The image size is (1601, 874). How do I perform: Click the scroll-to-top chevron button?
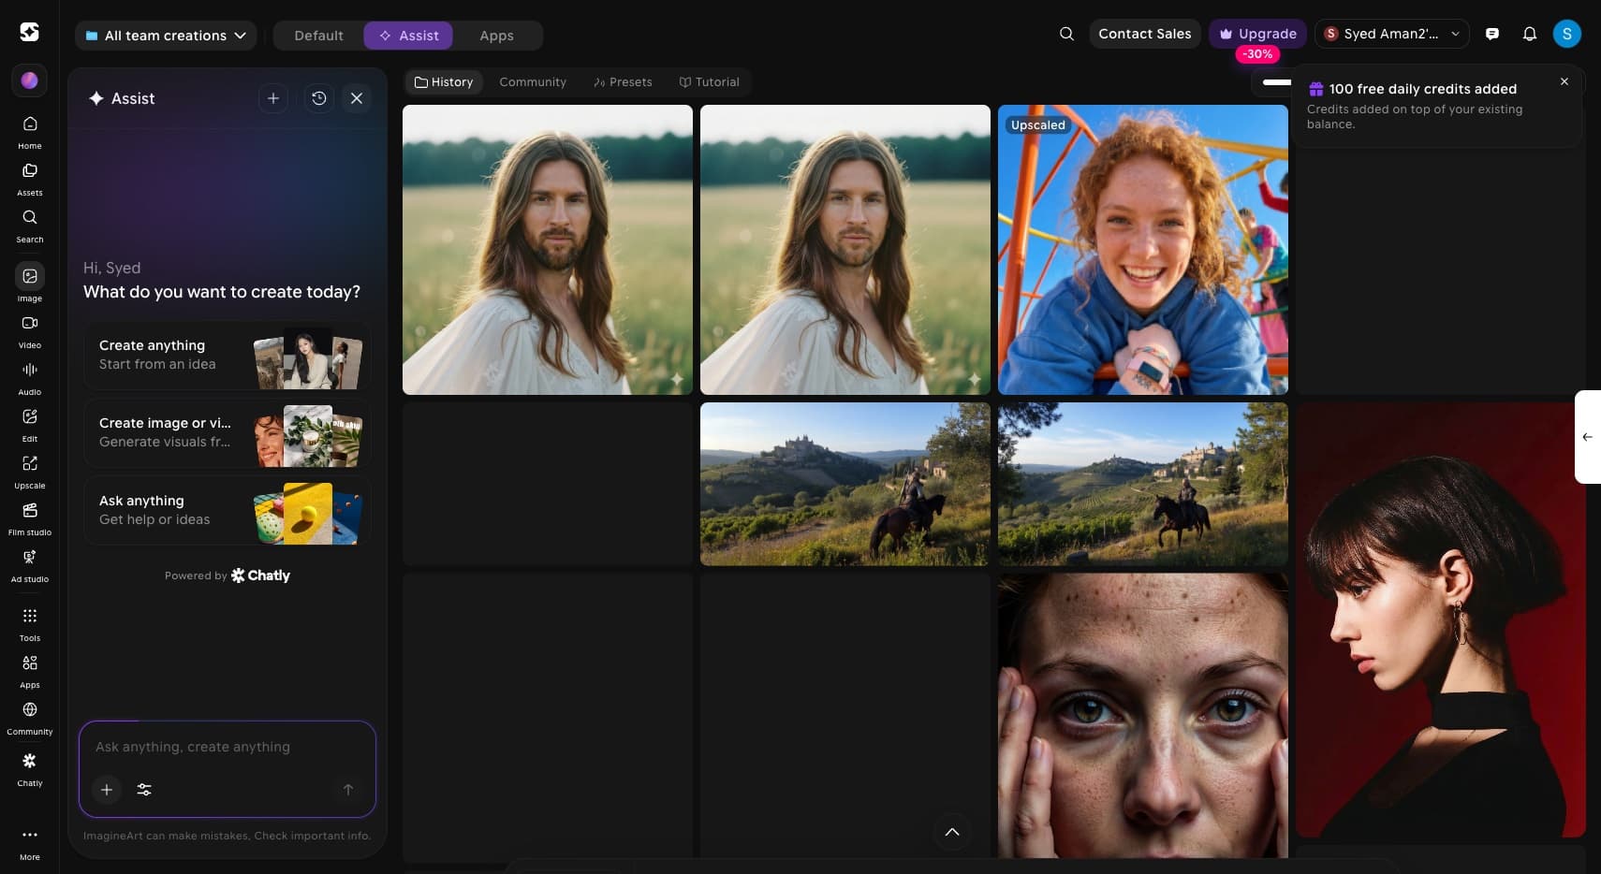[x=952, y=833]
